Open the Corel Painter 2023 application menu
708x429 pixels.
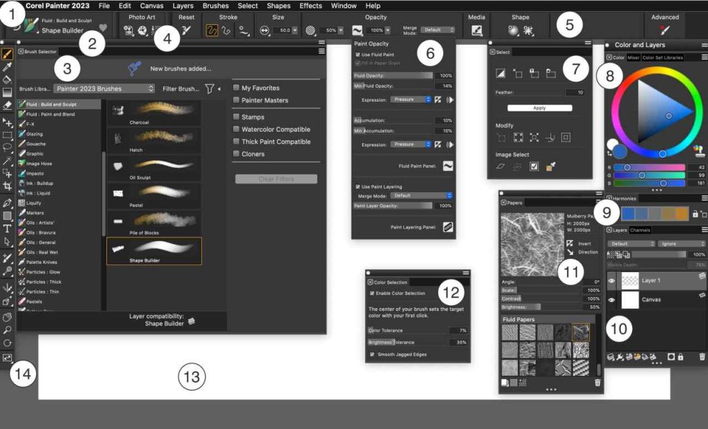[57, 6]
